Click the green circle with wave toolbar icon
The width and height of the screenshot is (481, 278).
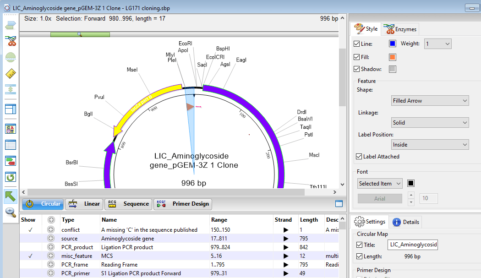(x=11, y=57)
